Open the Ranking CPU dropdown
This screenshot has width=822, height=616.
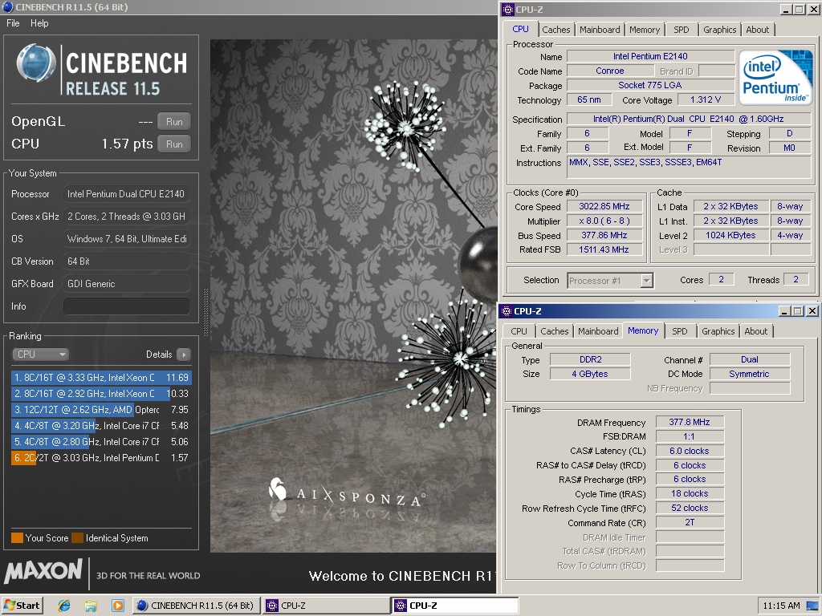[x=40, y=354]
